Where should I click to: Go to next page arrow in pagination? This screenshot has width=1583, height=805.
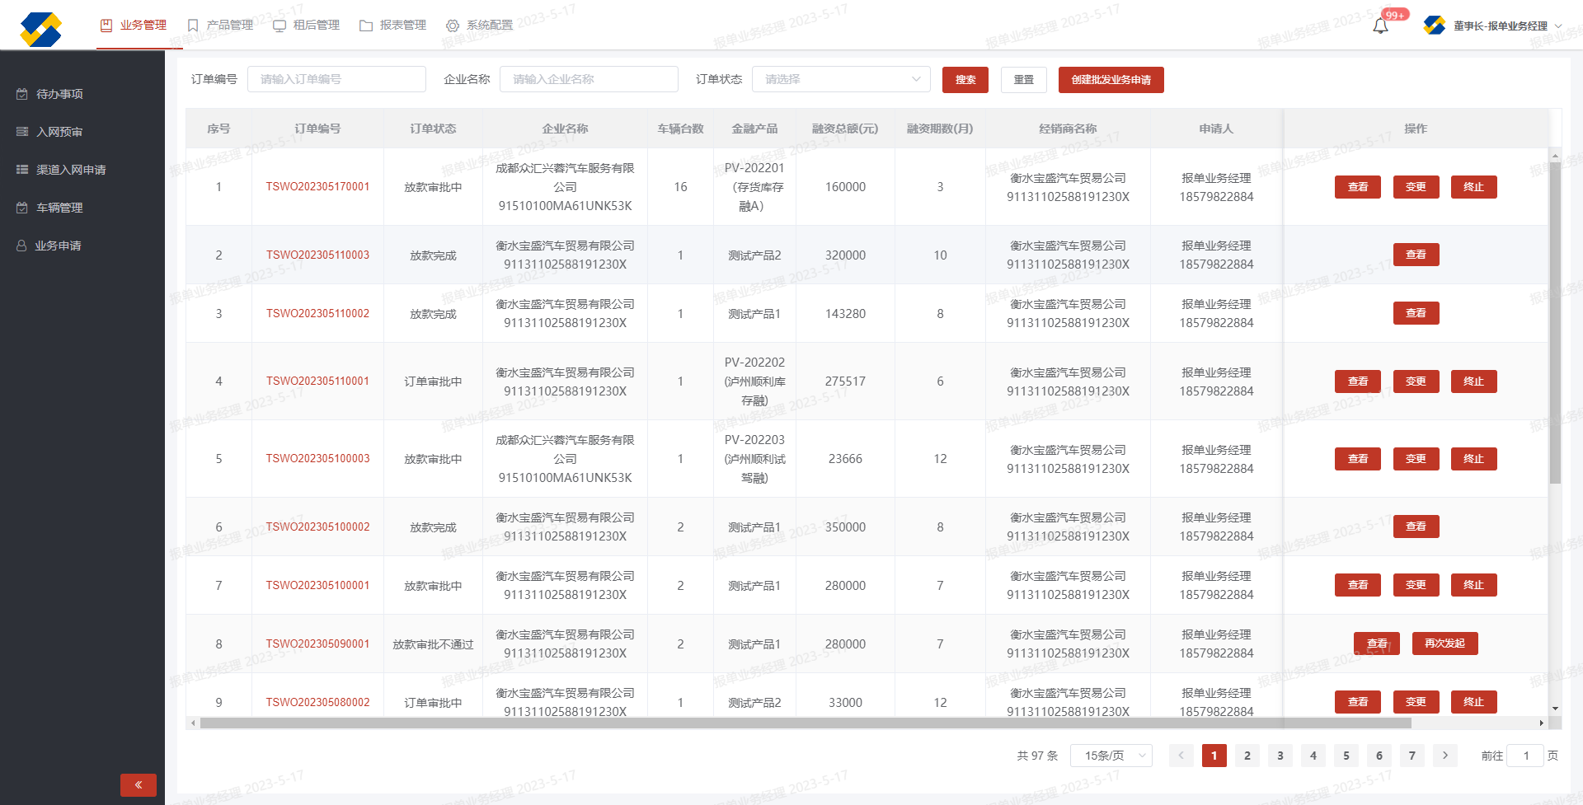(1444, 756)
